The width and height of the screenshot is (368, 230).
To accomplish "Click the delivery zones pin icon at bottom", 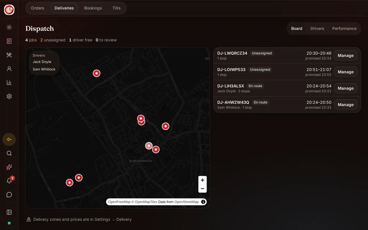I will (x=29, y=220).
